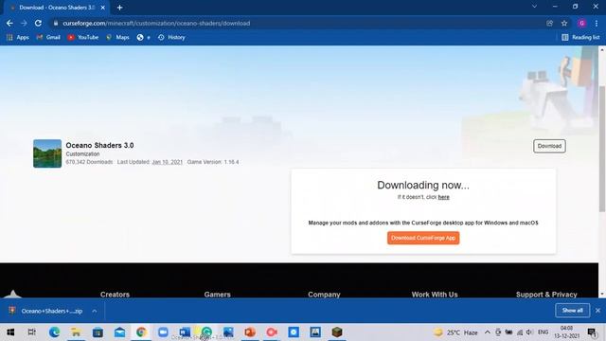Select the Download - Oceano Shaders tab

coord(57,8)
